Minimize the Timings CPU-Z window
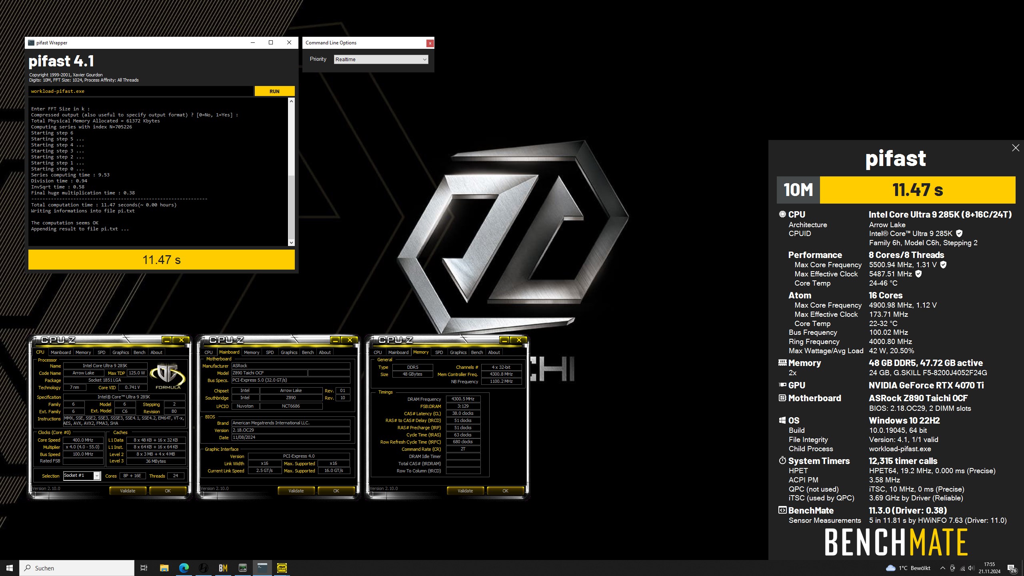 (505, 340)
